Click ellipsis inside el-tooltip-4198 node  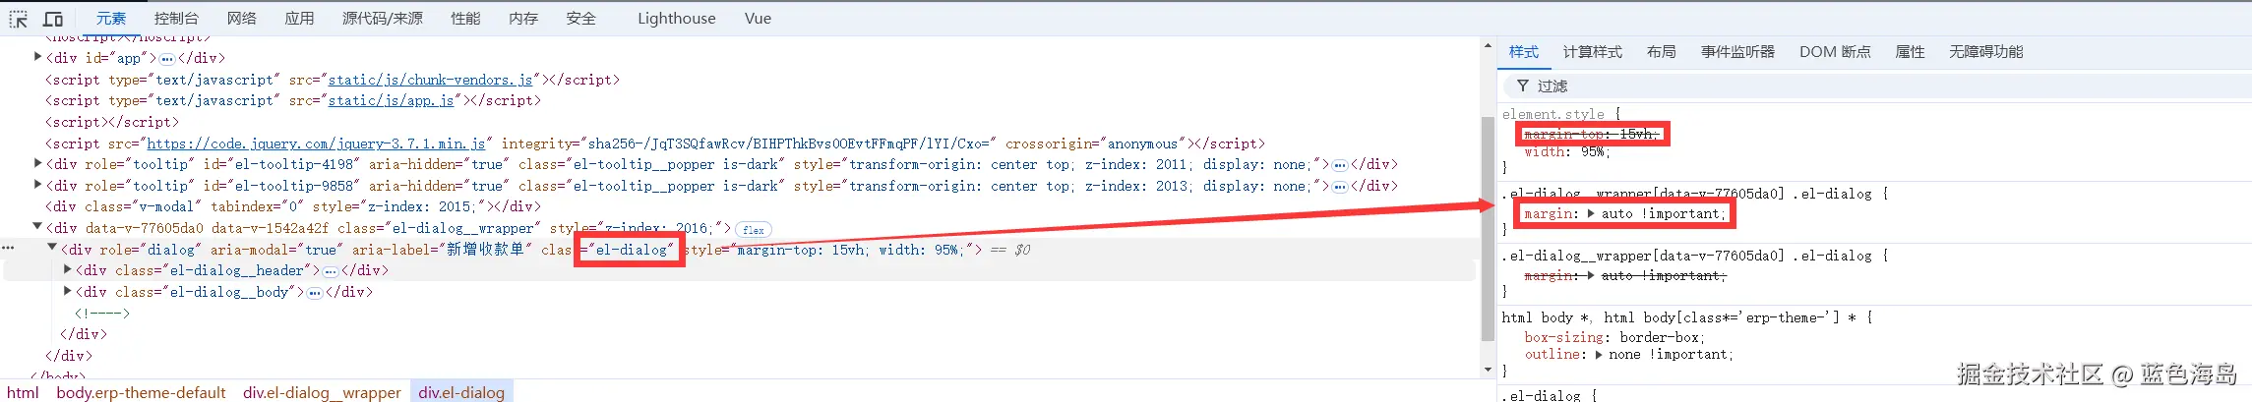click(1339, 165)
